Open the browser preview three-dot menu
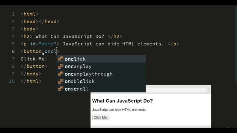The width and height of the screenshot is (237, 133). tap(209, 90)
